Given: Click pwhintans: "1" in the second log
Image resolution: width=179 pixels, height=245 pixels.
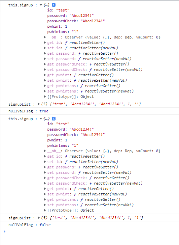Looking at the screenshot, I should point(63,146).
